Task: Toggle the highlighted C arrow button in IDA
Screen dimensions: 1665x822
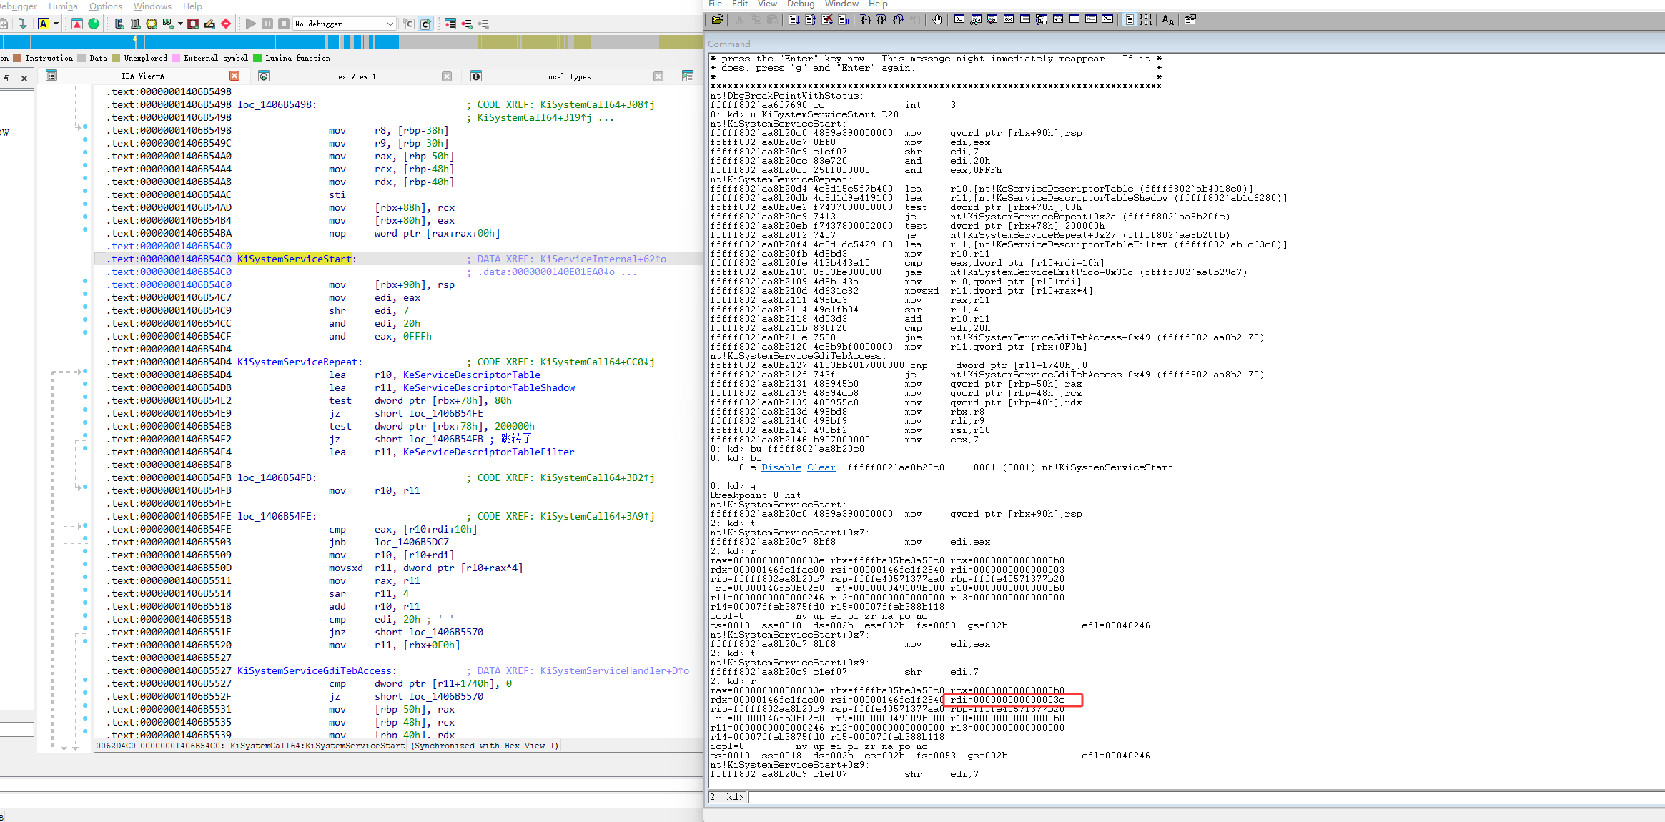Action: (425, 24)
